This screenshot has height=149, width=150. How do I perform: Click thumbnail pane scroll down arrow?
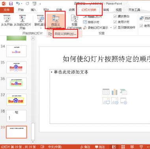[x=33, y=142]
